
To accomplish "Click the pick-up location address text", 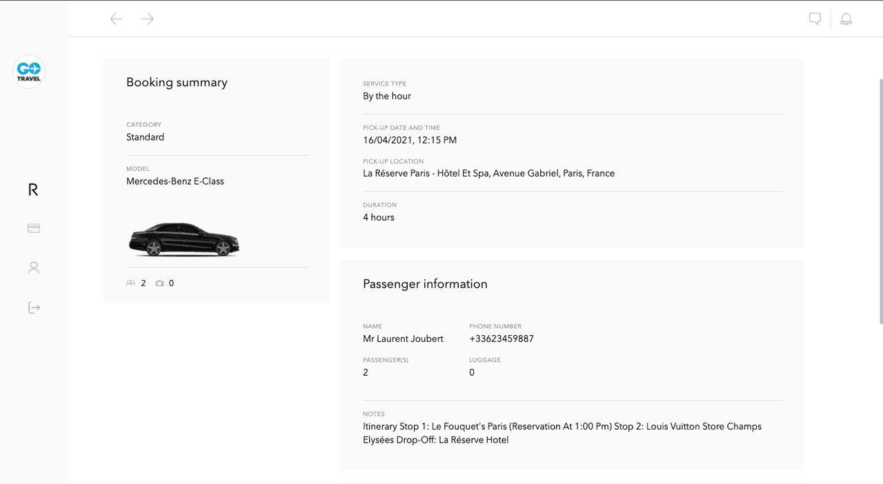I will [488, 173].
